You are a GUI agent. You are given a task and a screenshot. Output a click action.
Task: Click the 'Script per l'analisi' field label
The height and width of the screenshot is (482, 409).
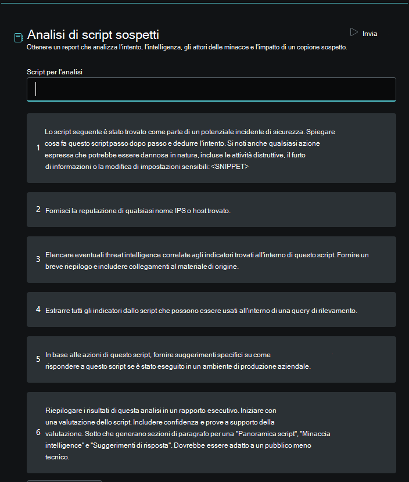pyautogui.click(x=55, y=72)
